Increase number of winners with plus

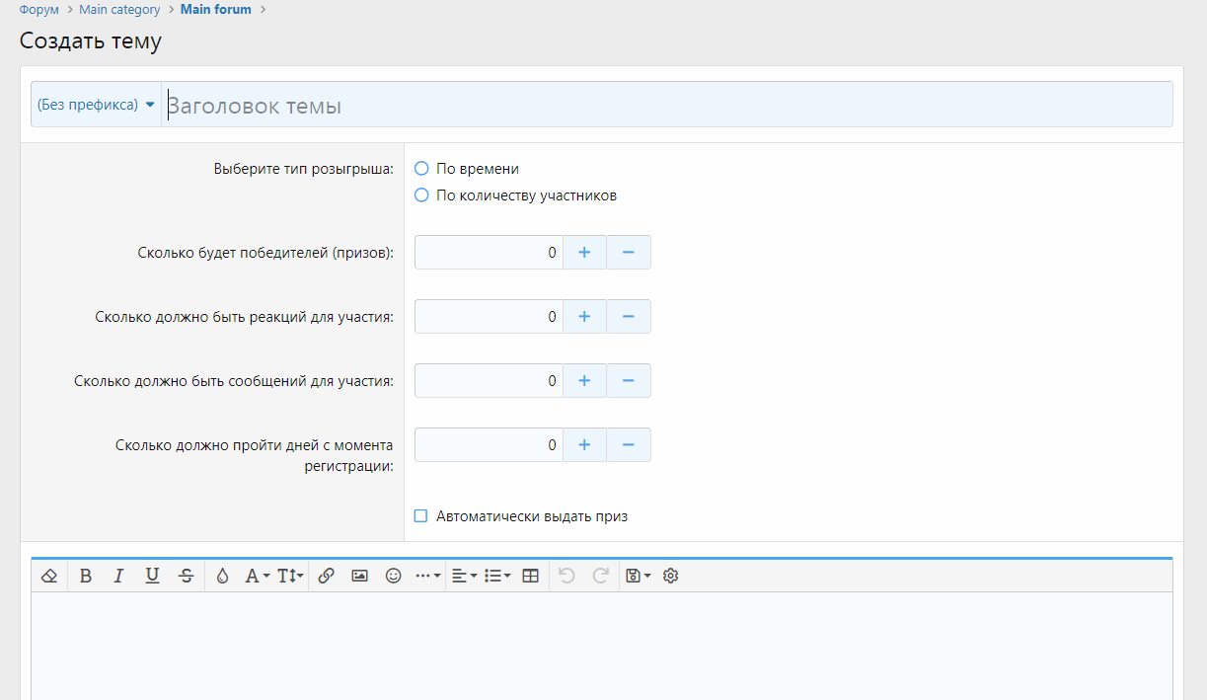[x=584, y=253]
